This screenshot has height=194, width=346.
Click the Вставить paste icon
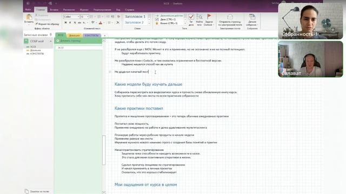29,17
